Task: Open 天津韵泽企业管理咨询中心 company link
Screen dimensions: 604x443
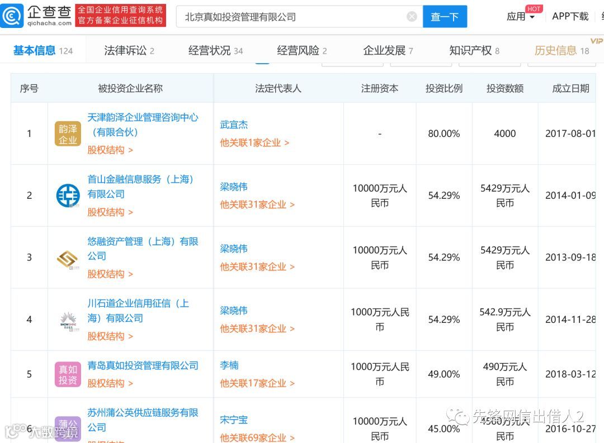Action: click(x=143, y=125)
